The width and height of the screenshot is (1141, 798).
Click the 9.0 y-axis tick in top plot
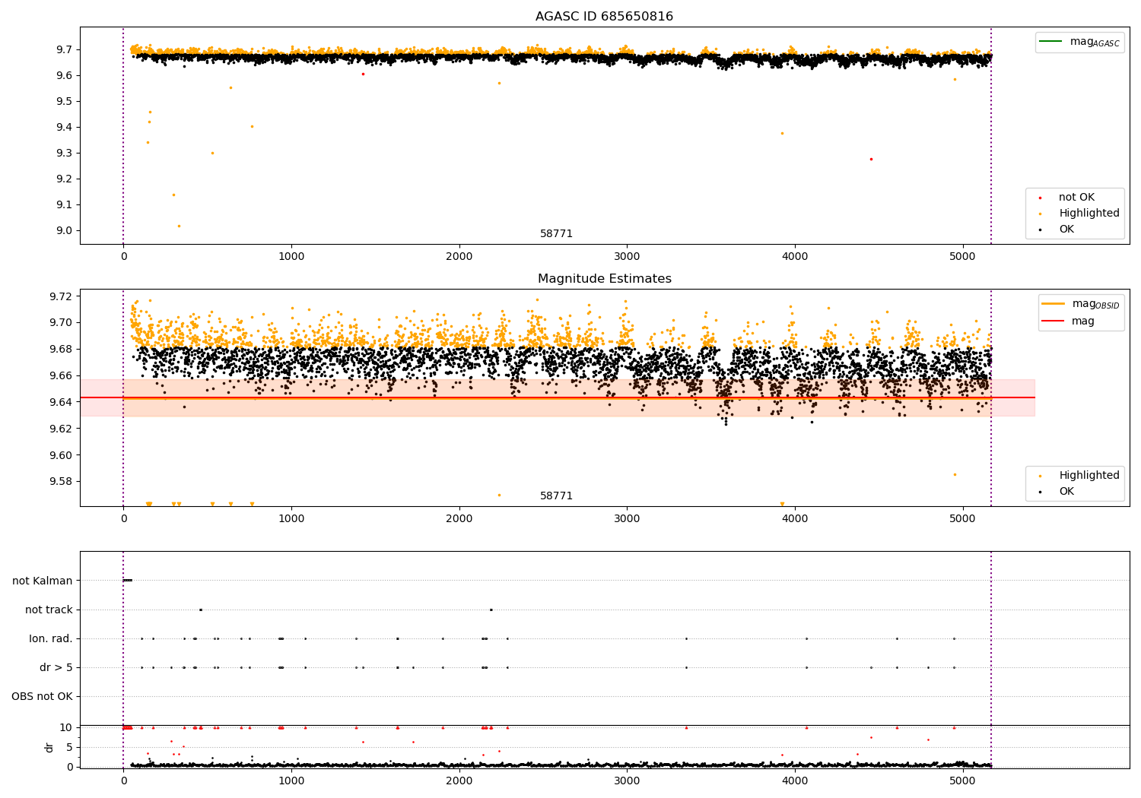(64, 231)
